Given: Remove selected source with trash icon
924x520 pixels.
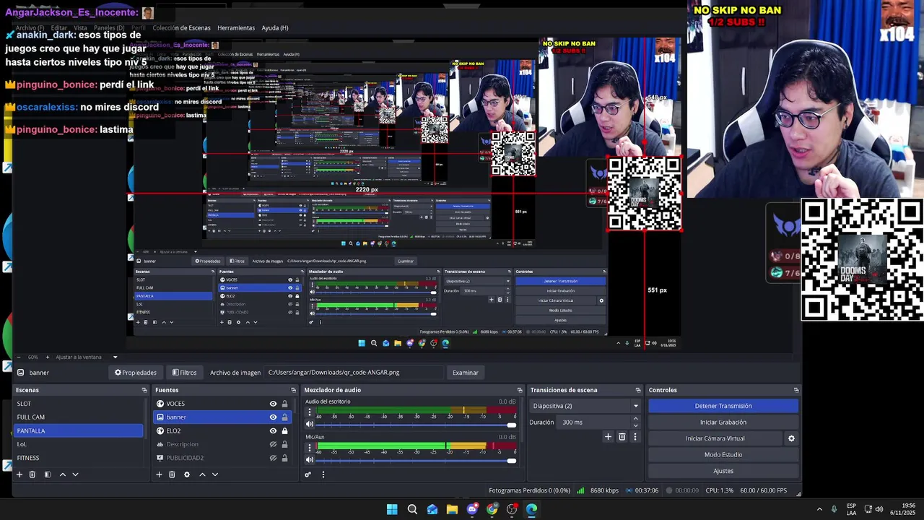Looking at the screenshot, I should click(172, 474).
